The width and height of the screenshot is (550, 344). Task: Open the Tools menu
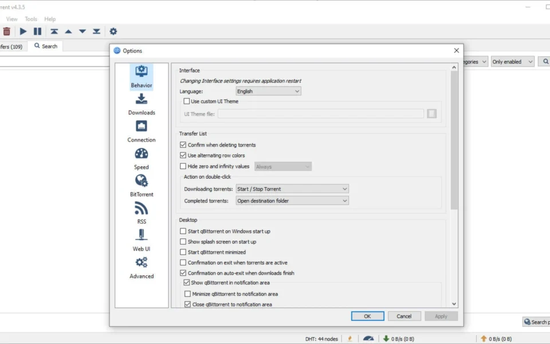click(x=31, y=19)
